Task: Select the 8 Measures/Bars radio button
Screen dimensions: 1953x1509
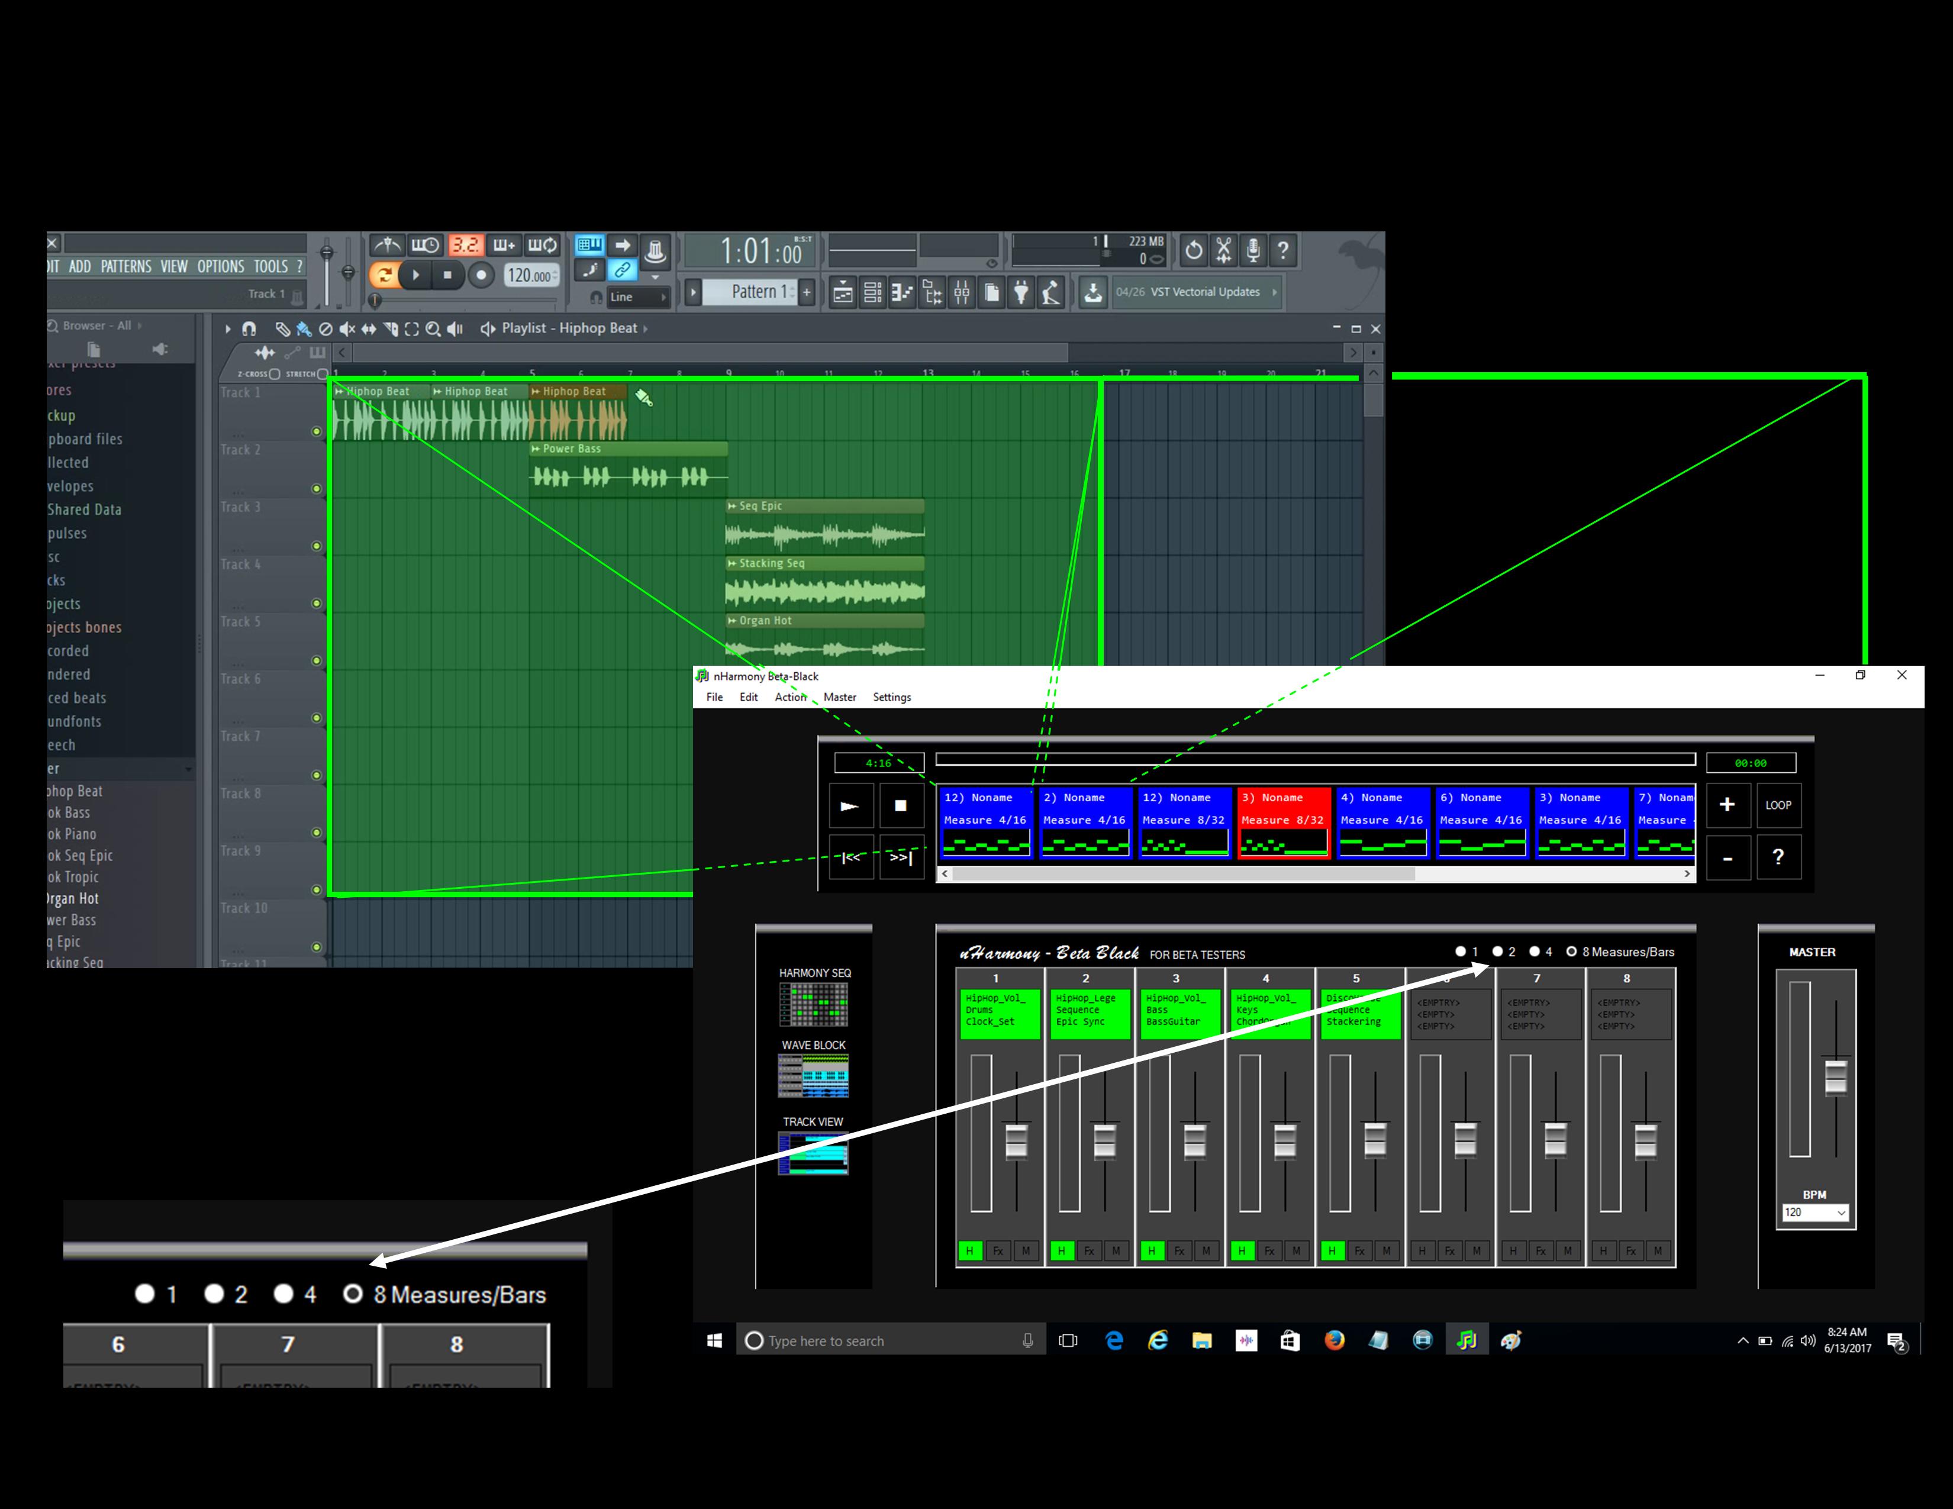Action: pyautogui.click(x=1571, y=951)
